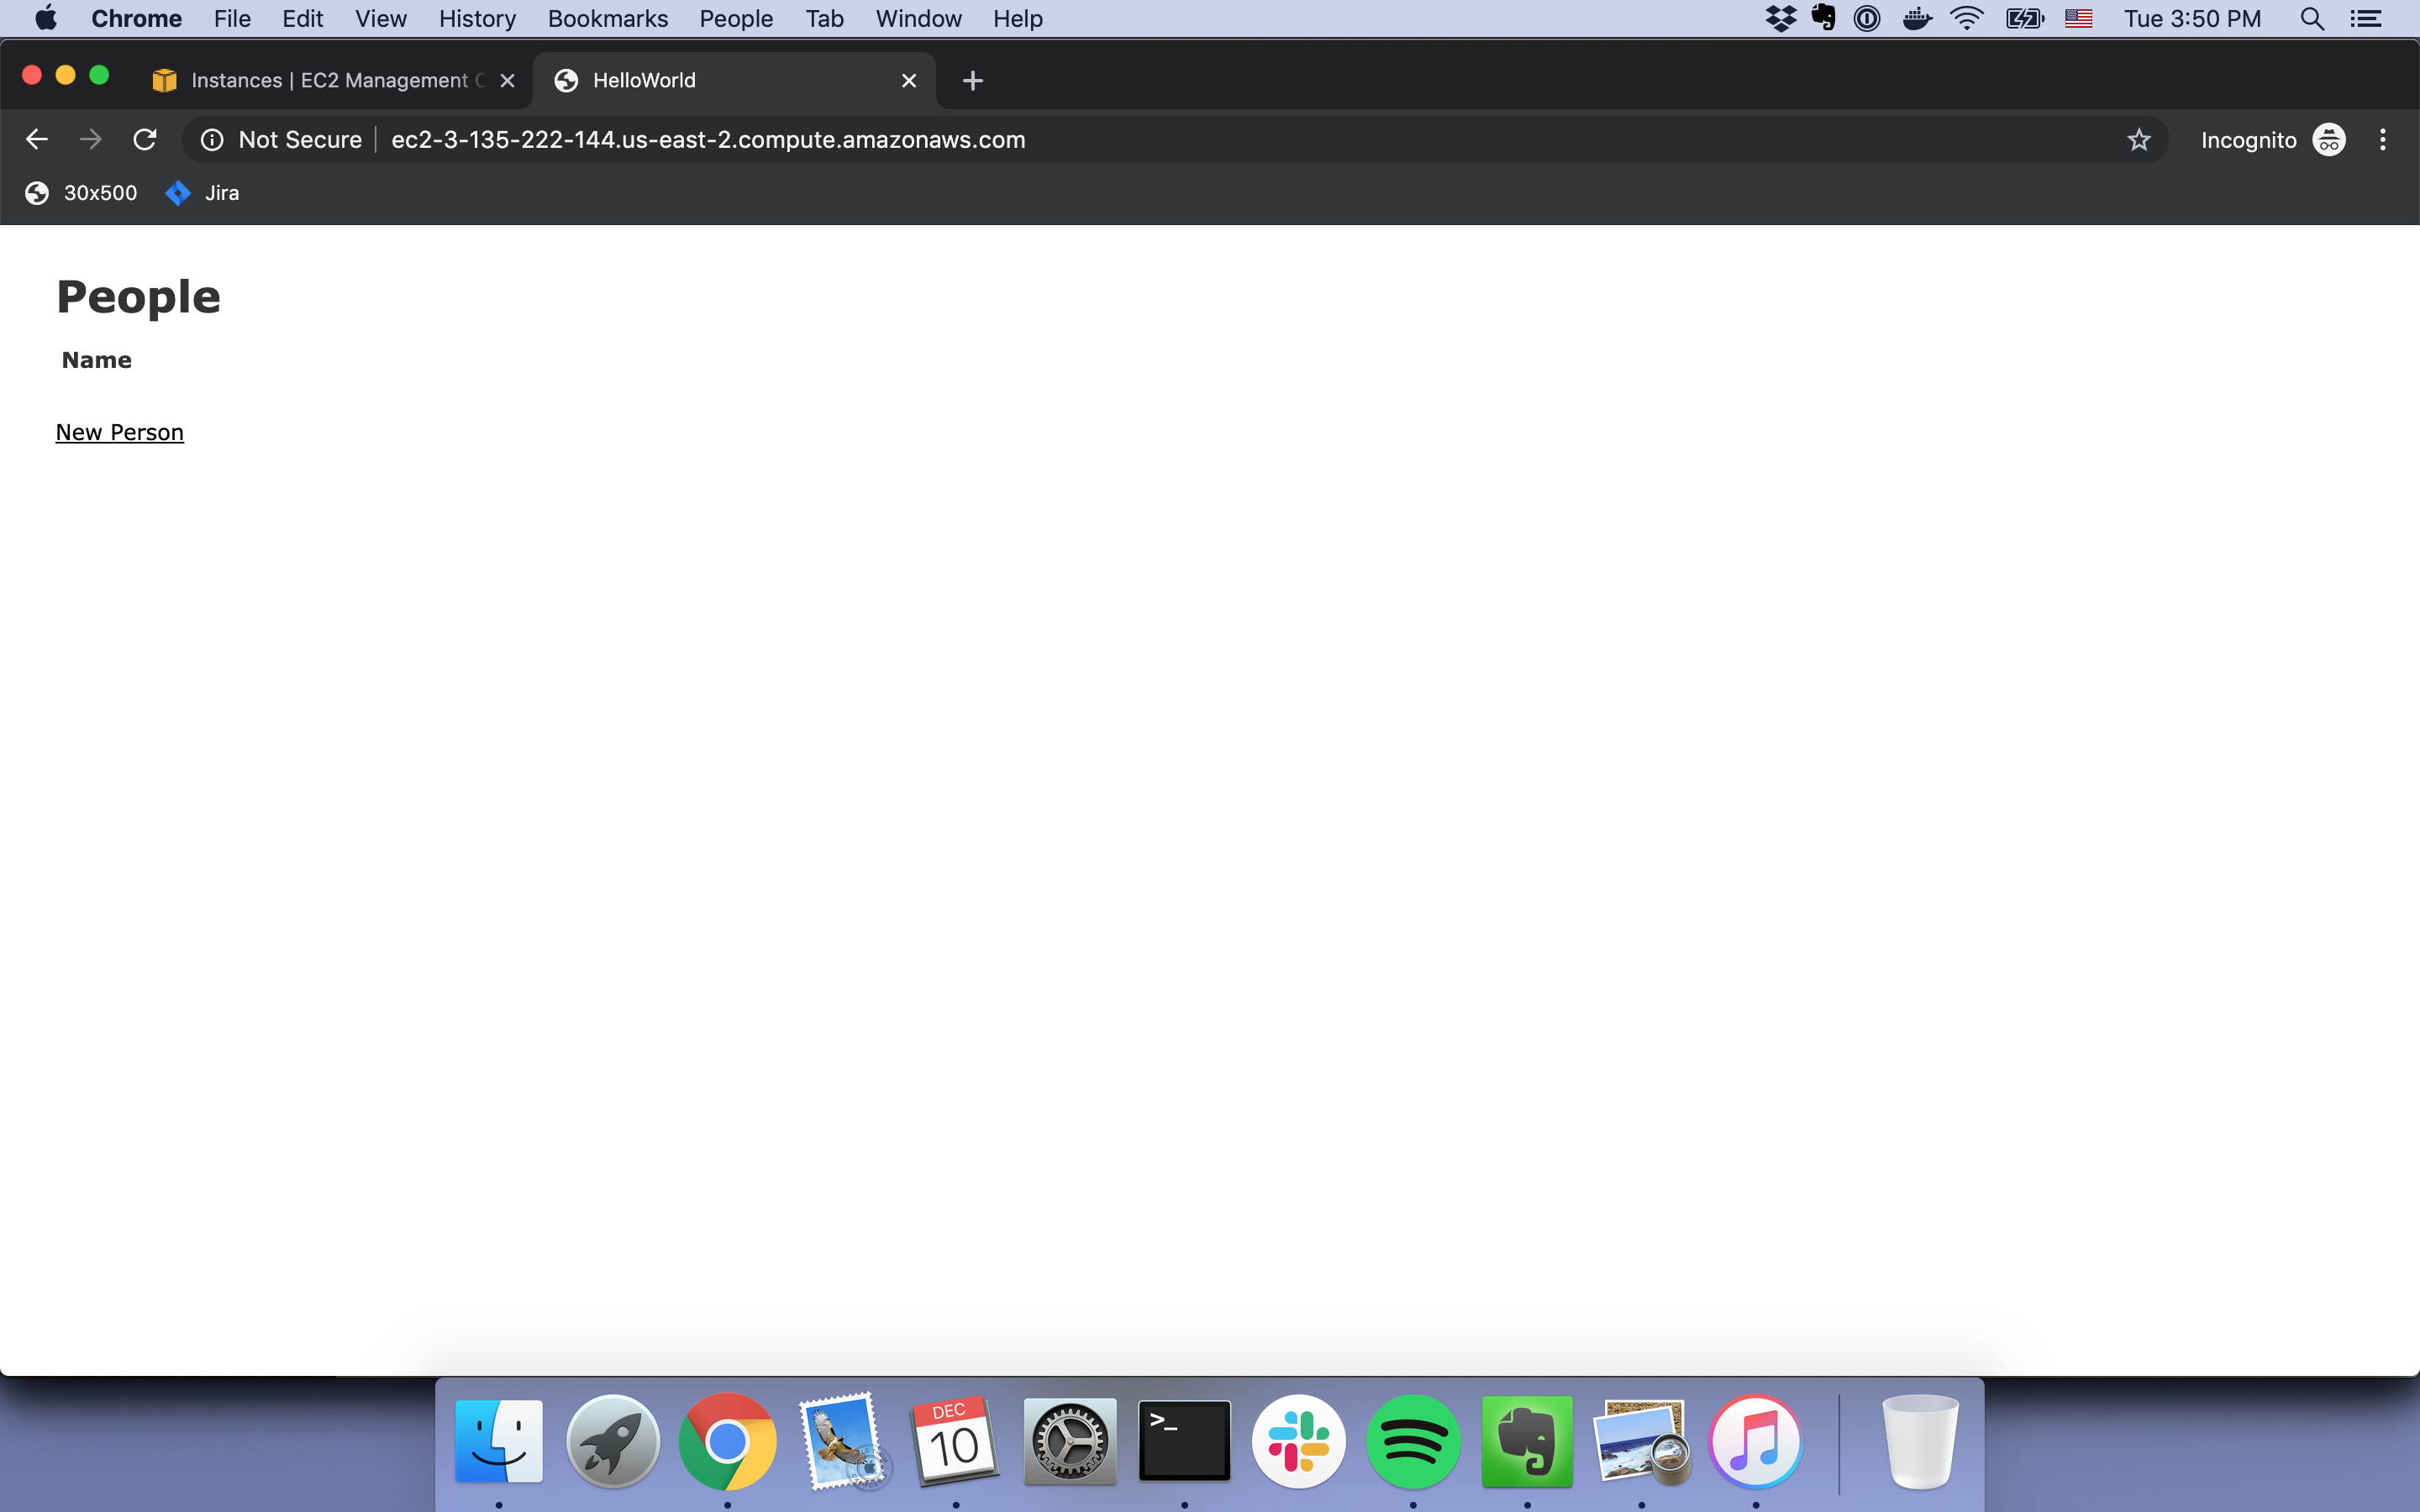The image size is (2420, 1512).
Task: Open Evernote from the Dock
Action: click(x=1527, y=1441)
